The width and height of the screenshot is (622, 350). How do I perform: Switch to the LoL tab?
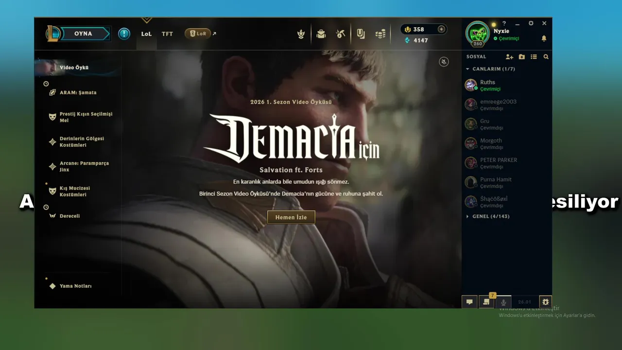pyautogui.click(x=146, y=34)
